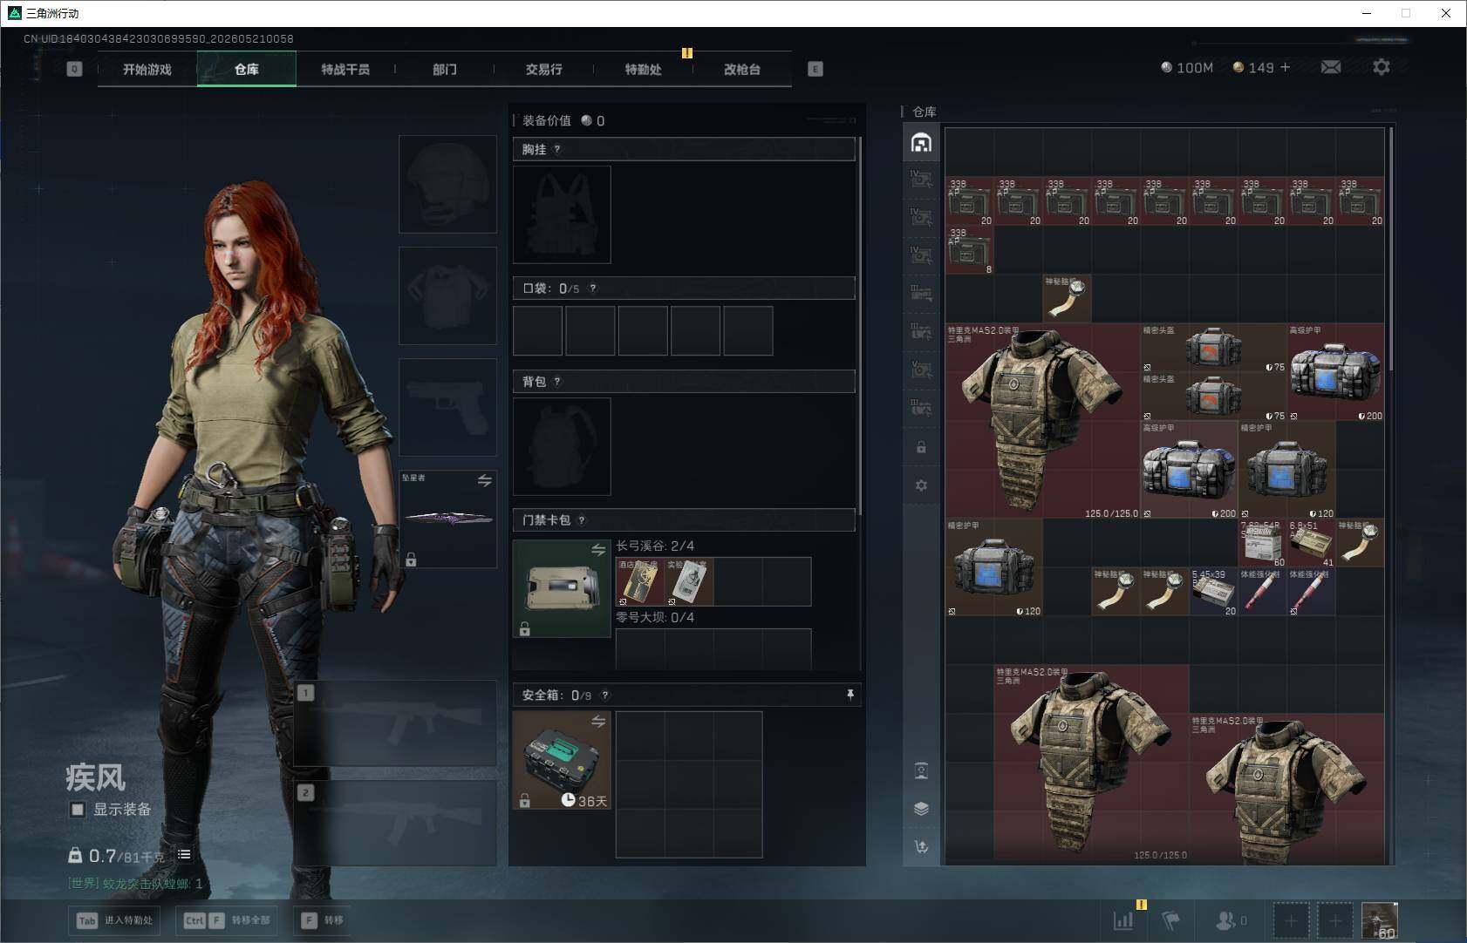The width and height of the screenshot is (1467, 943).
Task: Switch to the 特战干员 tab
Action: 345,69
